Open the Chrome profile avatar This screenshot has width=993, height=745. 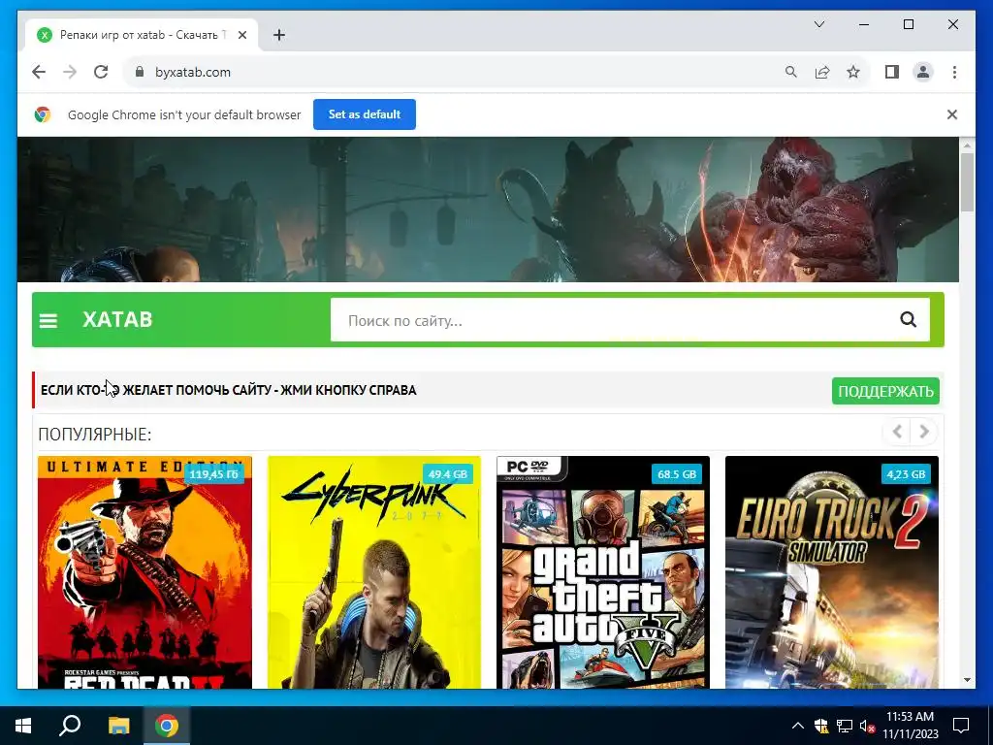pyautogui.click(x=923, y=72)
